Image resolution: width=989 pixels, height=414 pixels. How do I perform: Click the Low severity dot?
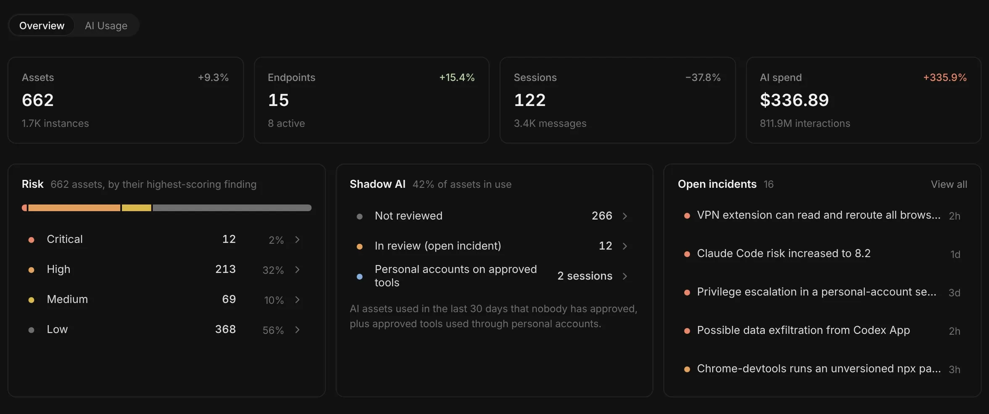click(x=31, y=330)
